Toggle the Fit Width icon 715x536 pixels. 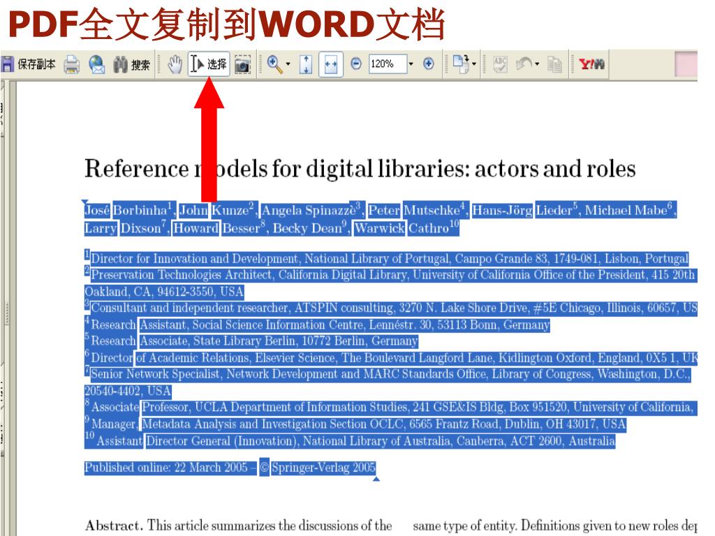(331, 64)
